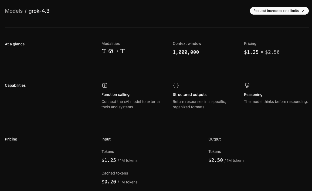
Task: Click the Structured outputs heading
Action: coord(190,95)
